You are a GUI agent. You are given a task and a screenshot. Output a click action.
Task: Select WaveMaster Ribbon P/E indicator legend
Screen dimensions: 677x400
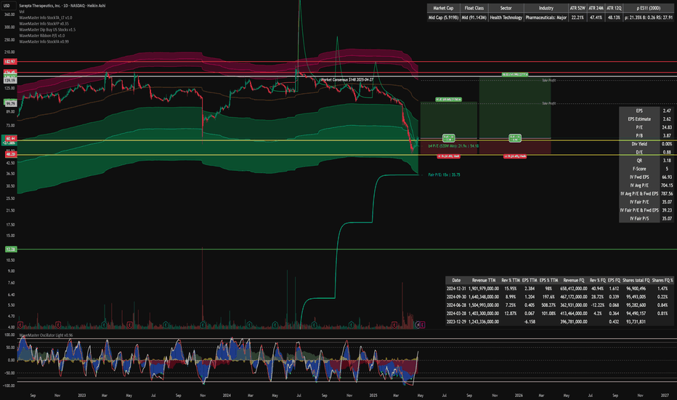tap(42, 36)
